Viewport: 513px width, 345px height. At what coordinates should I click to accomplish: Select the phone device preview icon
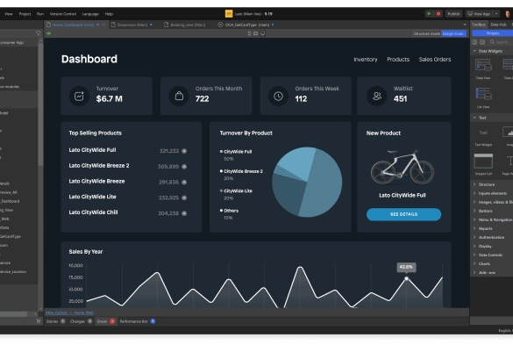[x=249, y=33]
